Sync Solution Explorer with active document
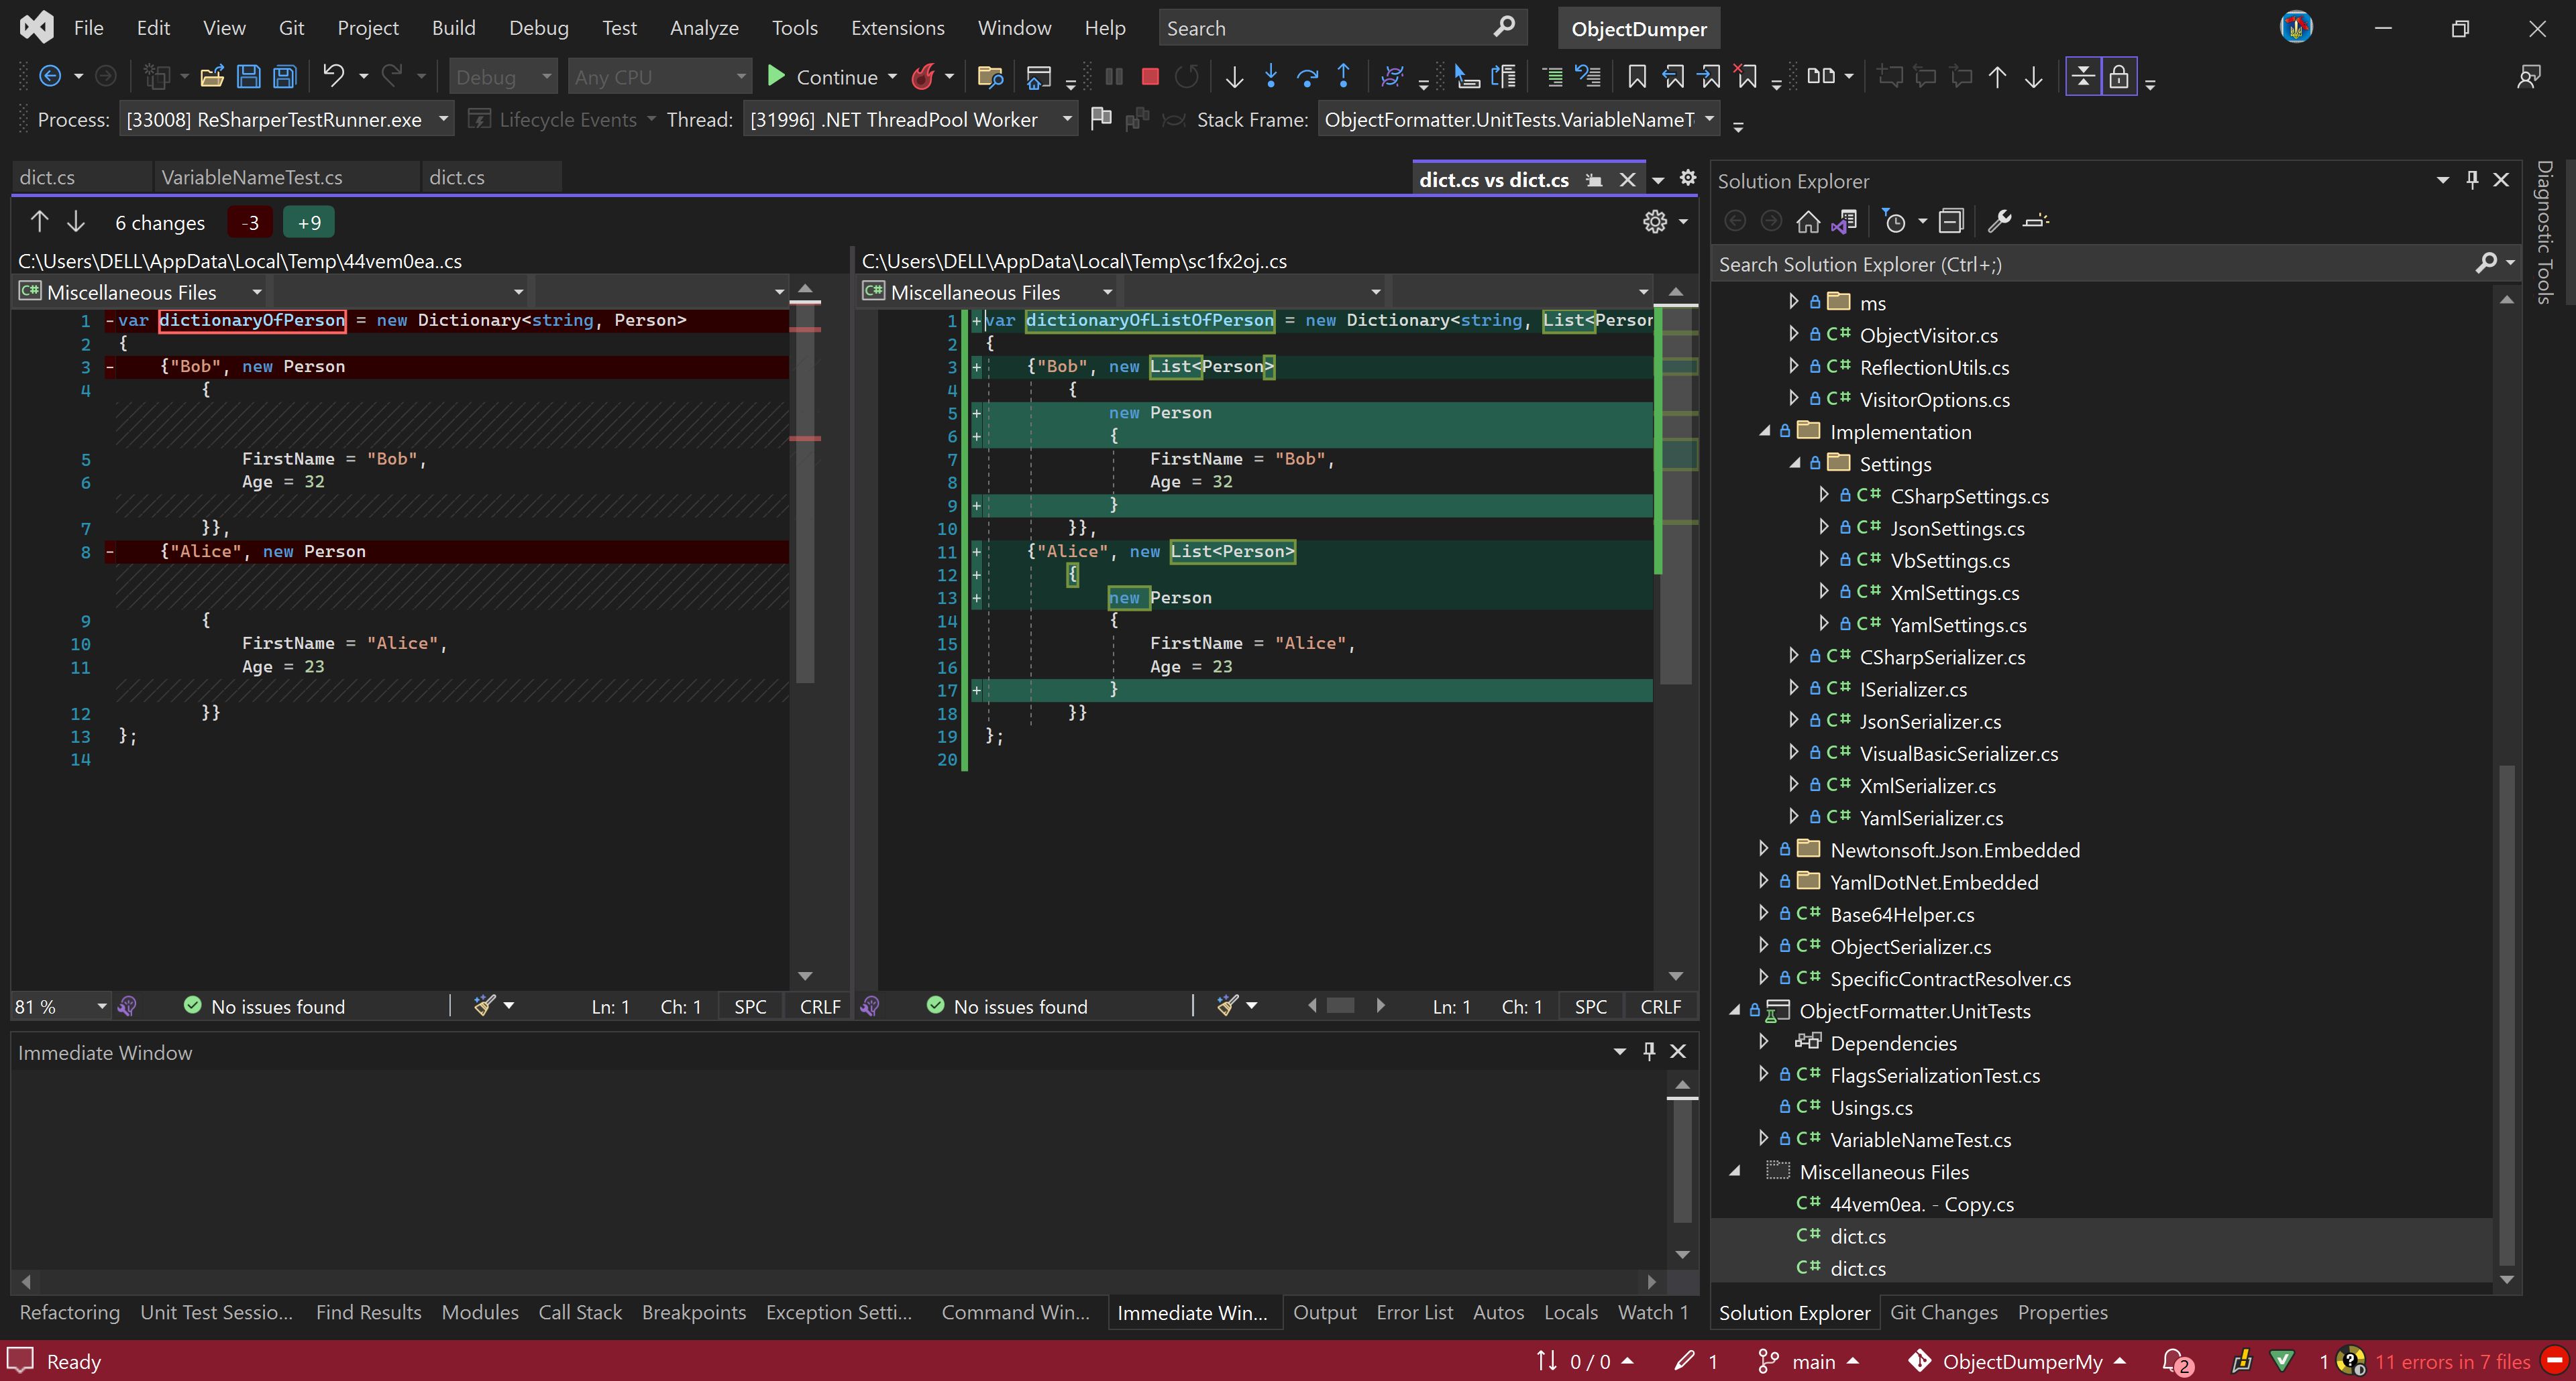Image resolution: width=2576 pixels, height=1381 pixels. (1844, 221)
